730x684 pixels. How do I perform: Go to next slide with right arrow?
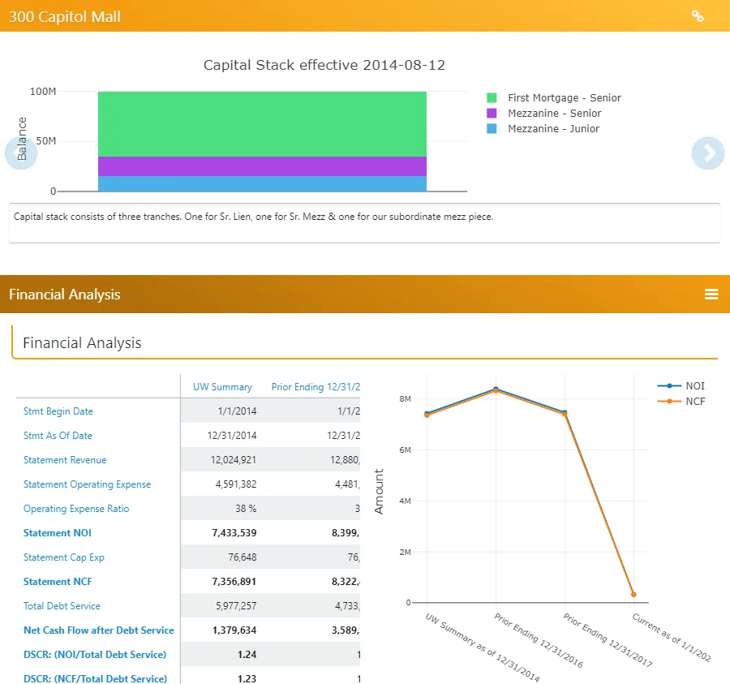coord(707,153)
